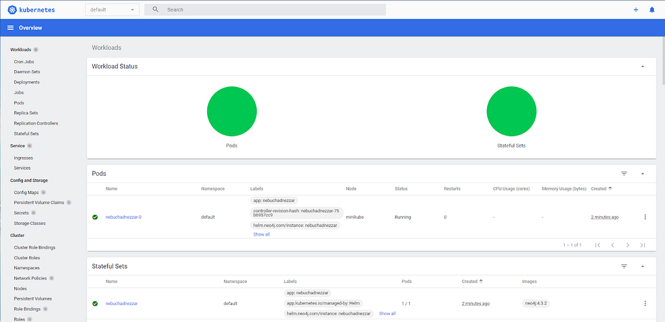Collapse the Pods card

coord(642,174)
